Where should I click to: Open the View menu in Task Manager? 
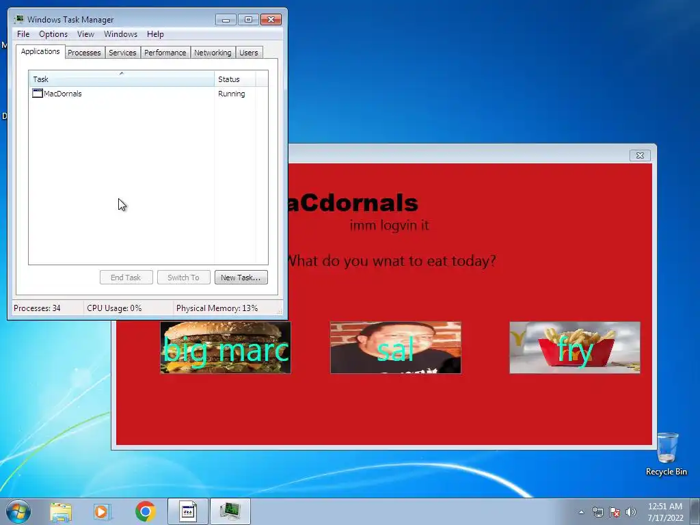click(85, 34)
